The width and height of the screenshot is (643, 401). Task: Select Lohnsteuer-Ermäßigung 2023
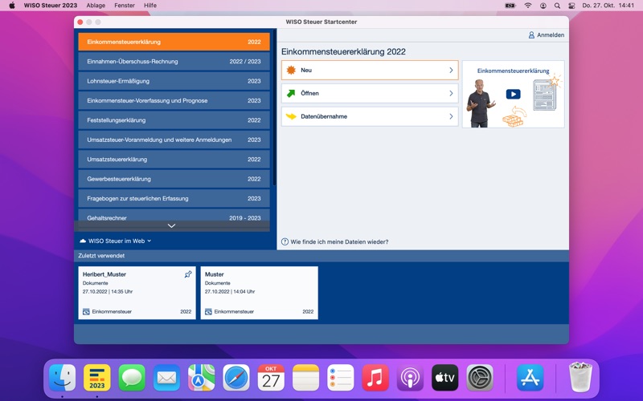point(174,81)
